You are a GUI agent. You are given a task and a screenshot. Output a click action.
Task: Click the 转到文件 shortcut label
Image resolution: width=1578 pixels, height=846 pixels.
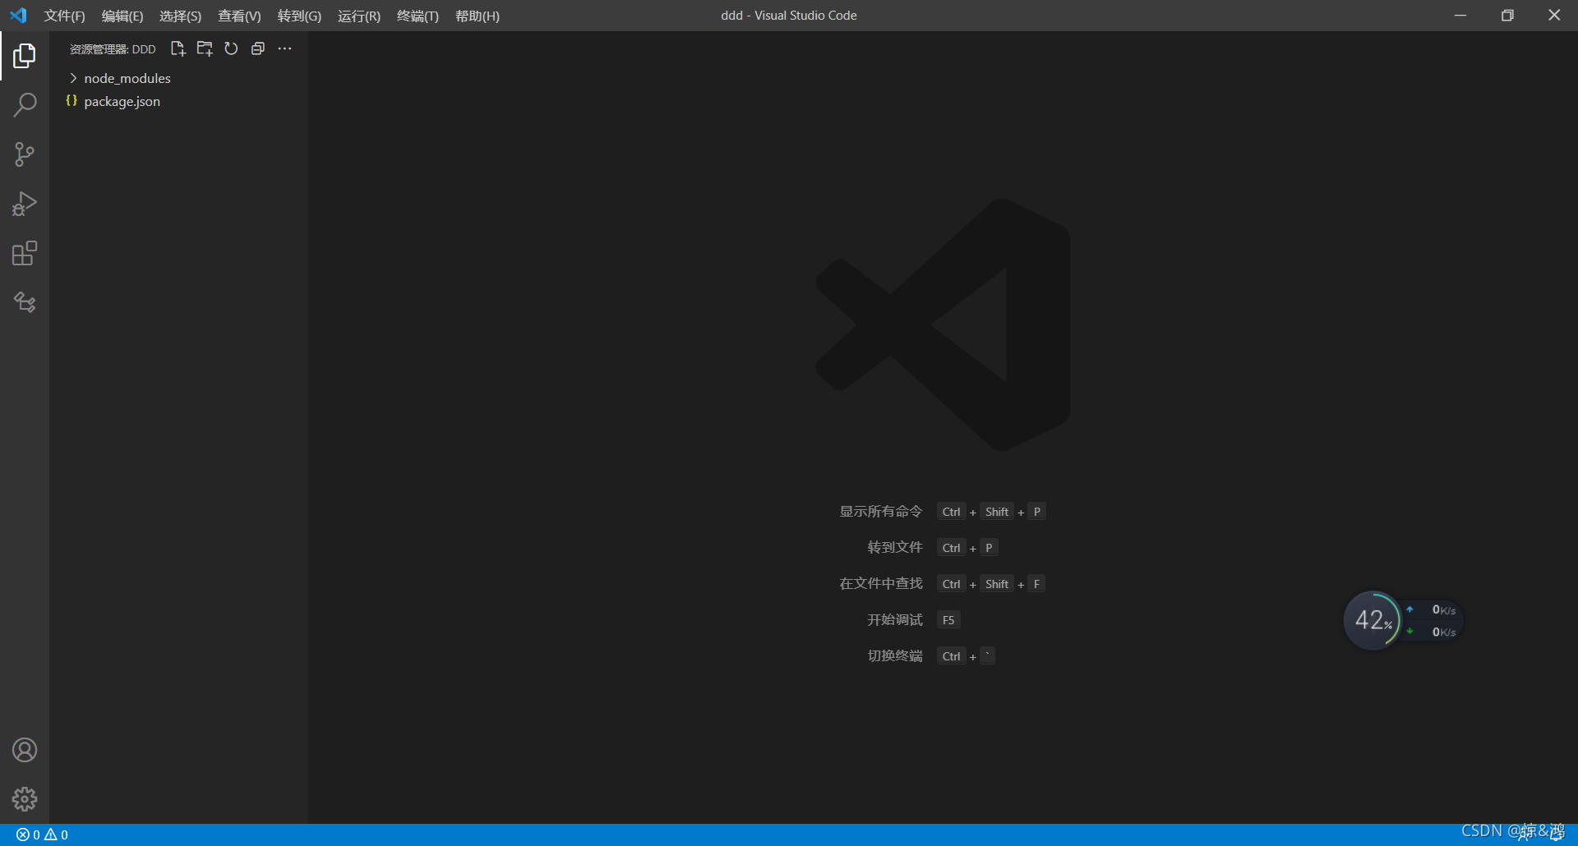tap(895, 548)
